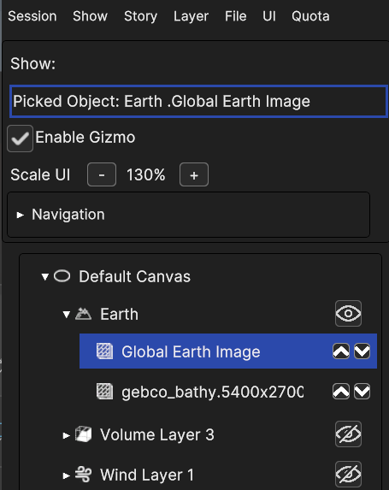Click the Volume Layer 3 cube icon
Viewport: 389px width, 490px height.
click(x=83, y=434)
